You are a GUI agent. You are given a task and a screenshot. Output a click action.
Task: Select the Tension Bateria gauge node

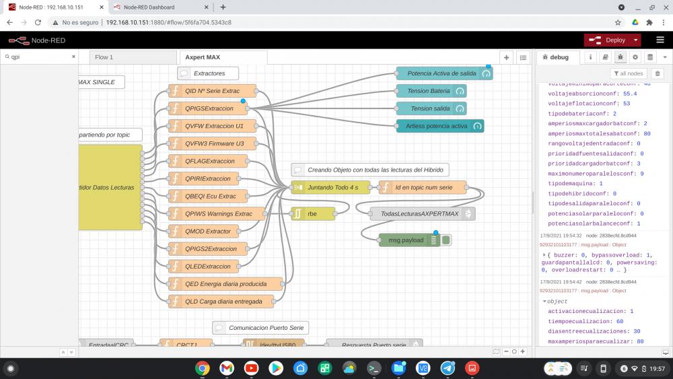(x=431, y=91)
